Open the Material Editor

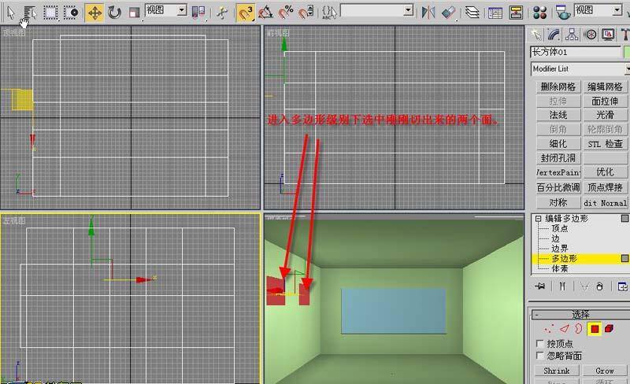pos(540,13)
